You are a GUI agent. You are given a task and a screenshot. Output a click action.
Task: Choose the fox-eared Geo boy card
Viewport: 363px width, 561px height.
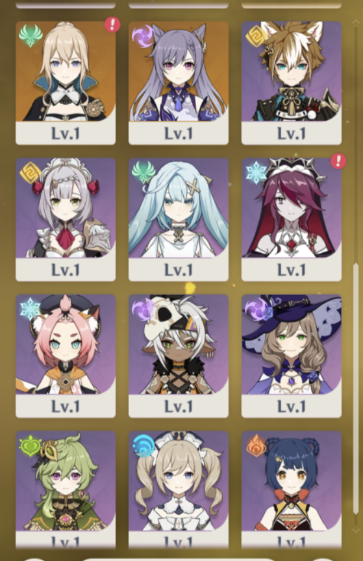coord(291,83)
